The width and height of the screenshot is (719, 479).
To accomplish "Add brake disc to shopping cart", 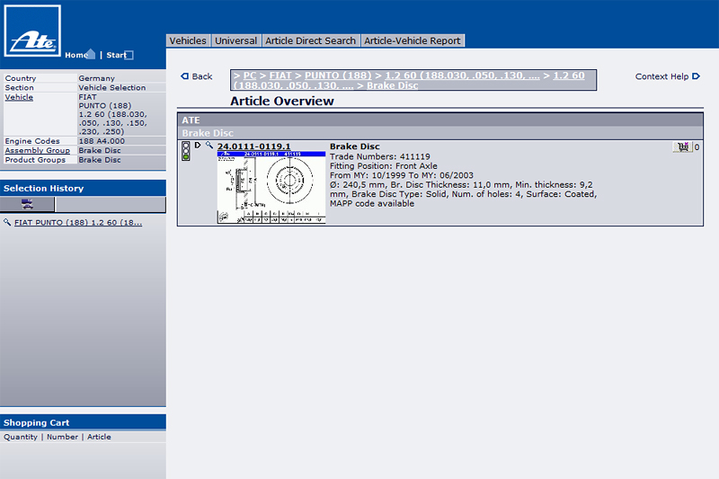I will 682,147.
